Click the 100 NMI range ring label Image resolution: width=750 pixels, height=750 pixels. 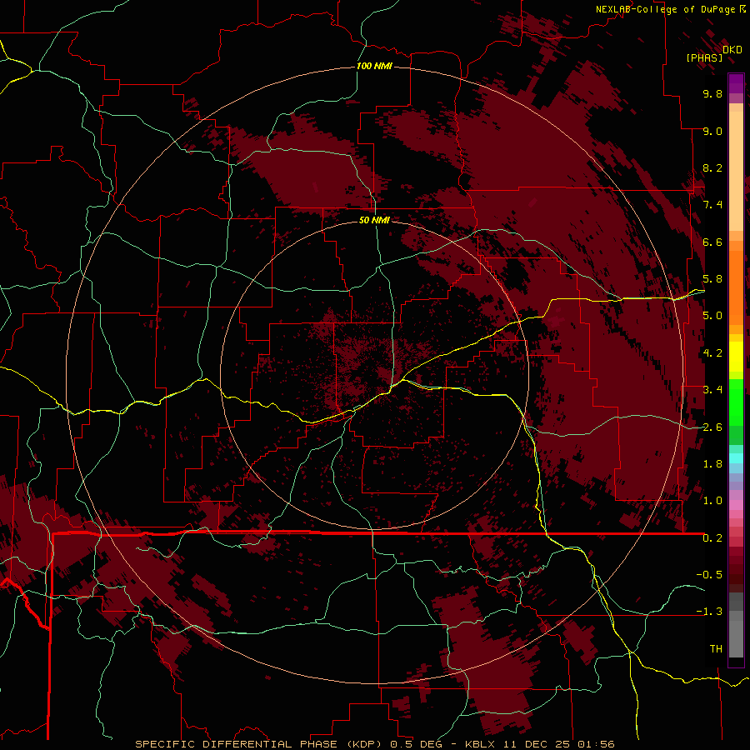pyautogui.click(x=374, y=66)
